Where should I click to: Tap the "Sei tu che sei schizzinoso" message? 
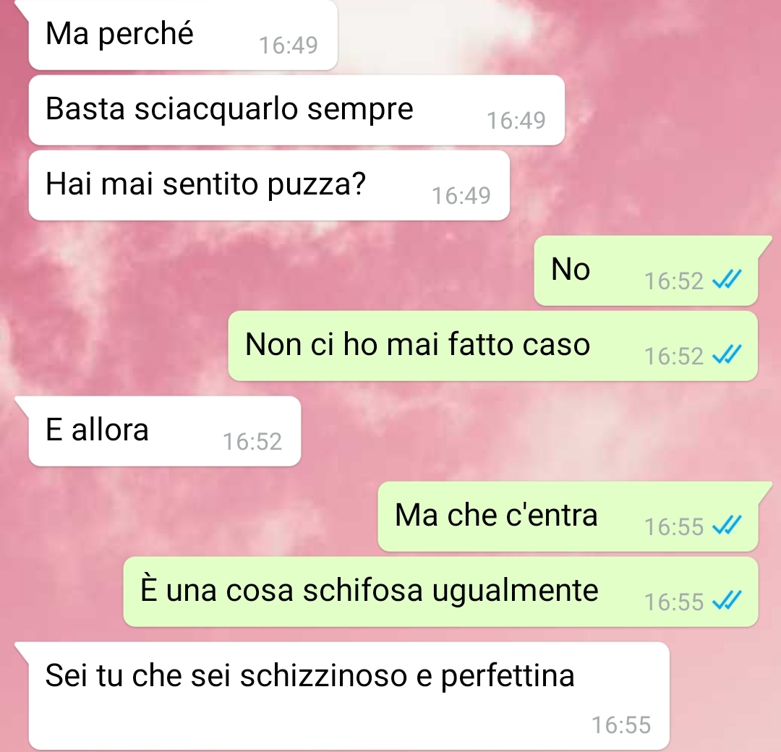(349, 696)
